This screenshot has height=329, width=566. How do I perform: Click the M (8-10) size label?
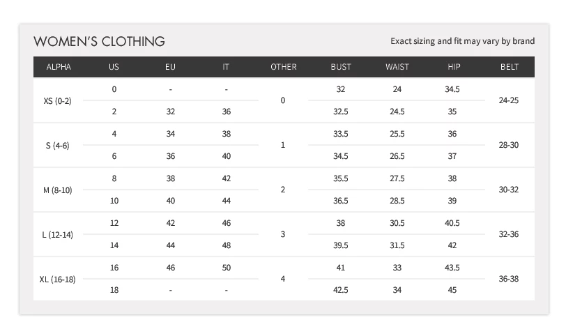pyautogui.click(x=57, y=190)
